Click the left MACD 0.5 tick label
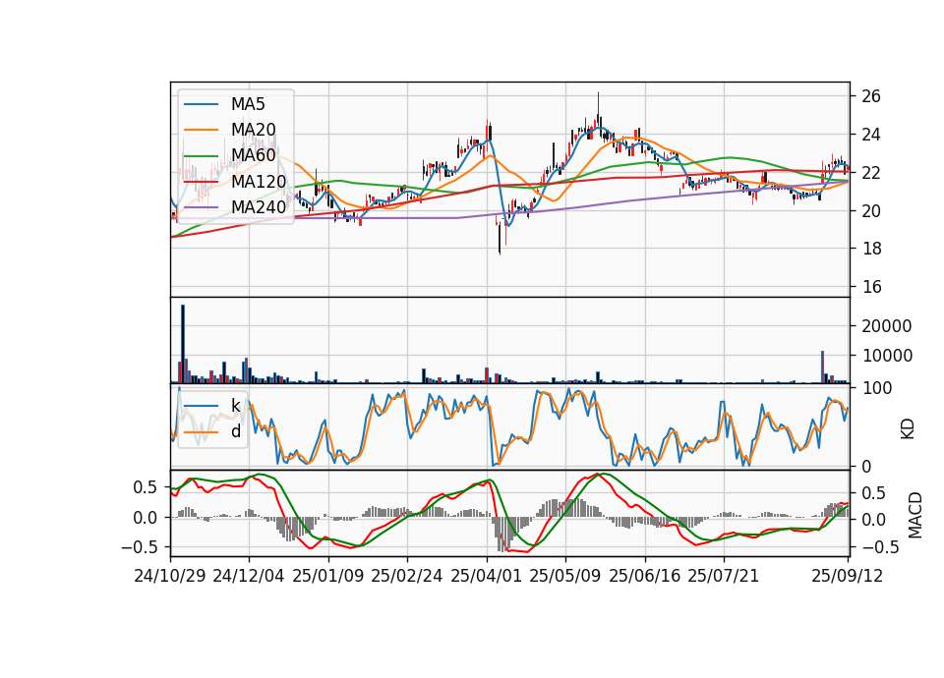Image resolution: width=944 pixels, height=678 pixels. tap(146, 487)
